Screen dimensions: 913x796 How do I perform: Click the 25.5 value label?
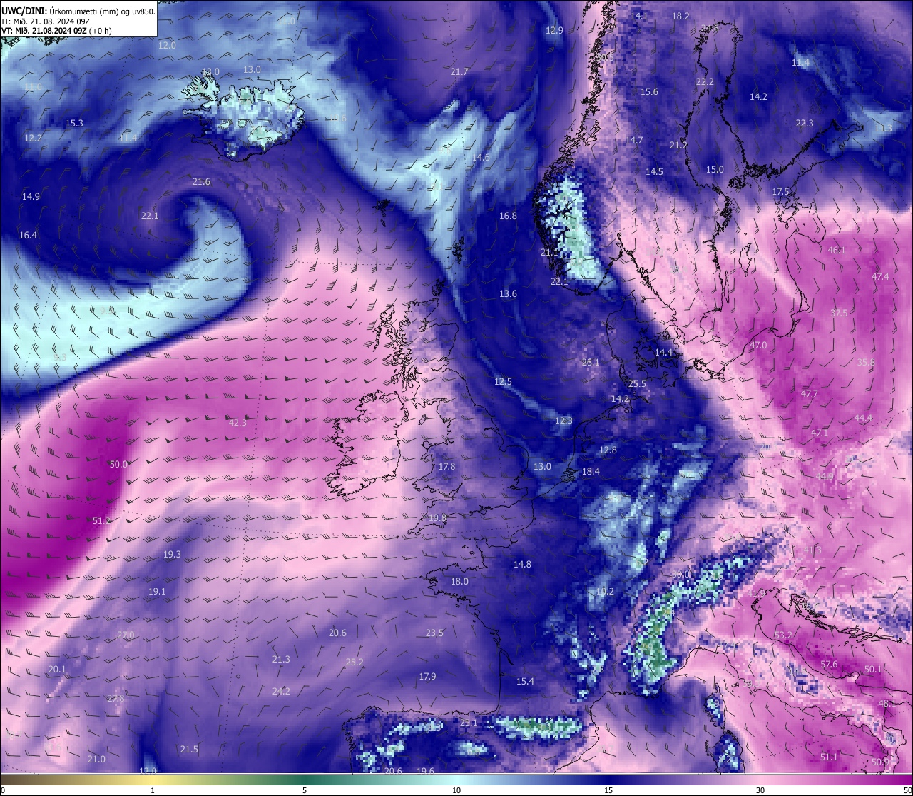tap(637, 383)
